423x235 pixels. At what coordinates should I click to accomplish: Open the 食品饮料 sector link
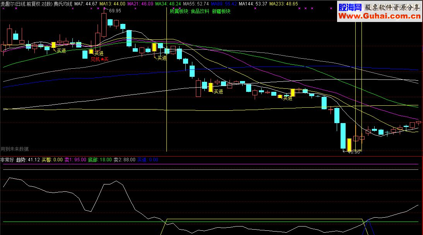pos(200,11)
